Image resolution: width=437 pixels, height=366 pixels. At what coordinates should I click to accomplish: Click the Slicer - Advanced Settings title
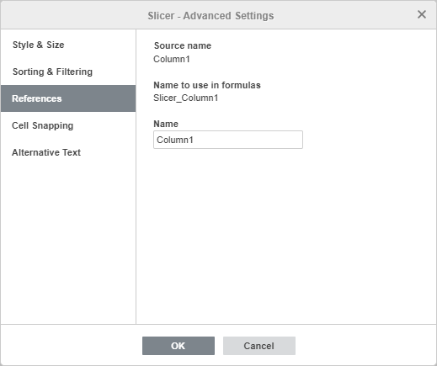(x=211, y=16)
